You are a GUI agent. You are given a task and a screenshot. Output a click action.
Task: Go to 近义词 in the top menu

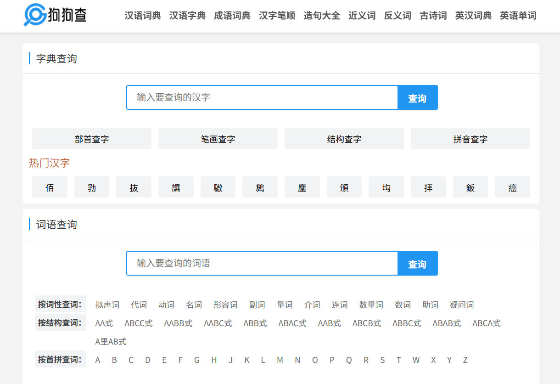tap(362, 16)
